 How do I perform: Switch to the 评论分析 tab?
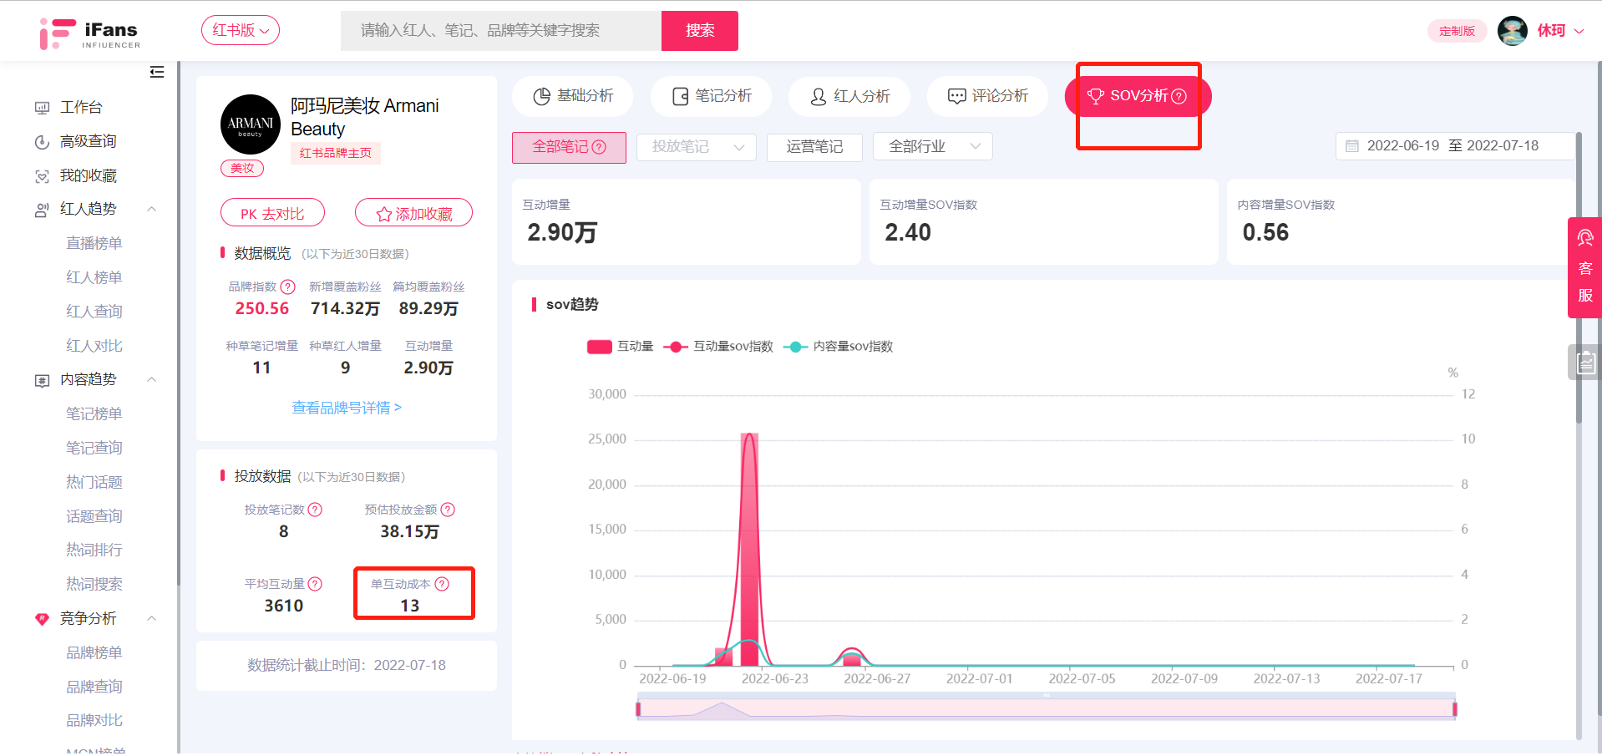pyautogui.click(x=987, y=96)
